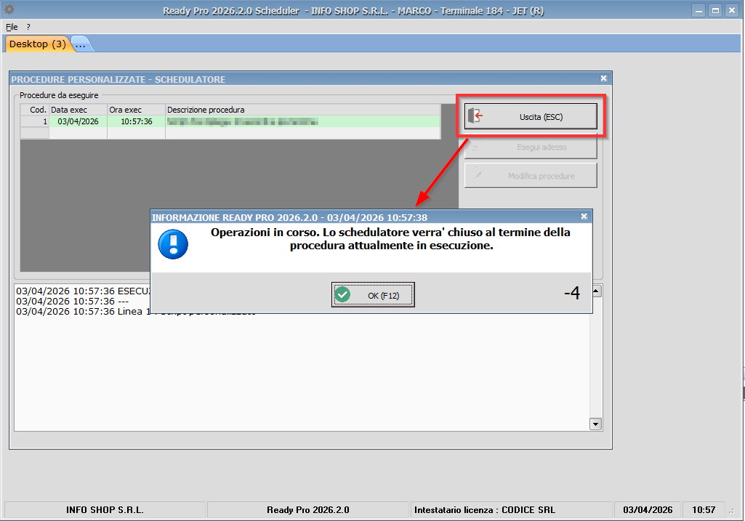Click the green checkmark icon on OK

point(342,294)
